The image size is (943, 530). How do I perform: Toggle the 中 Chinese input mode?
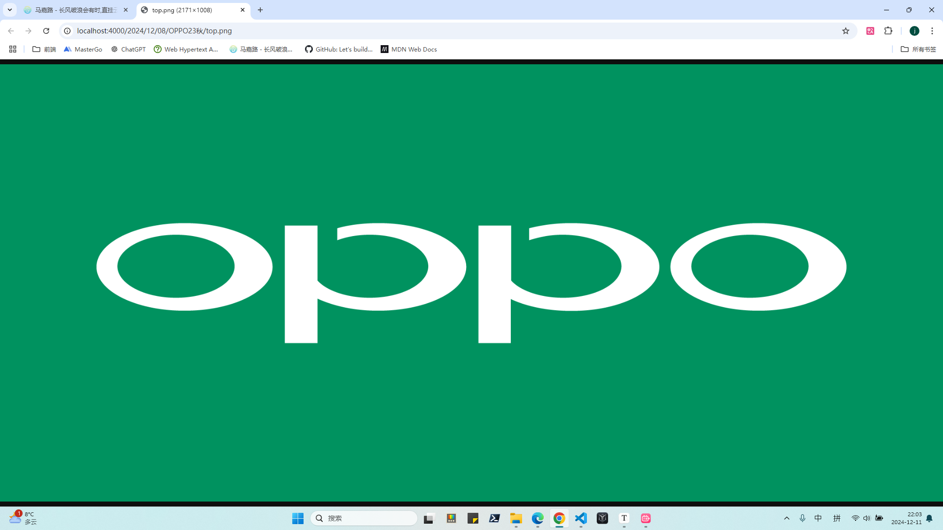tap(818, 518)
